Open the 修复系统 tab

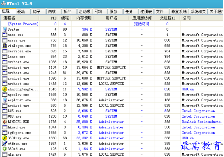click(179, 11)
